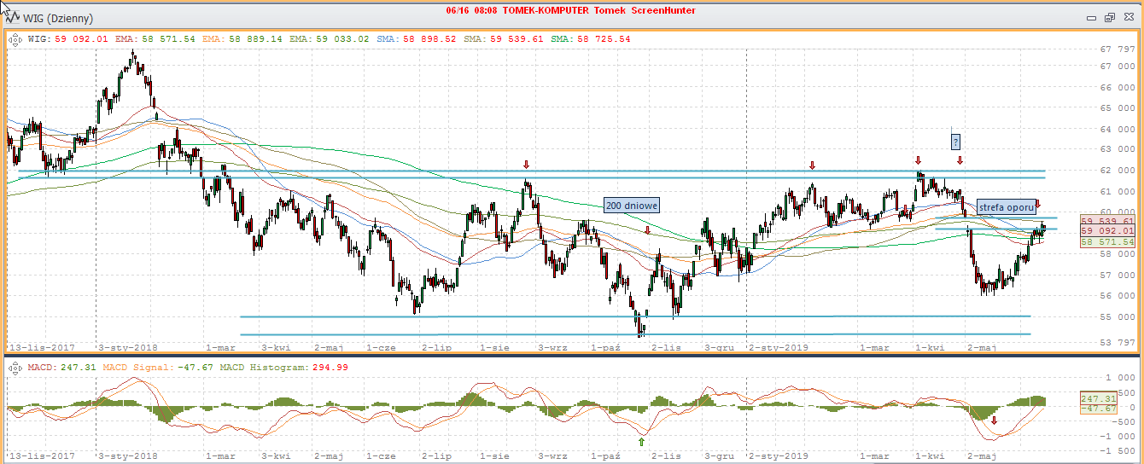This screenshot has width=1144, height=464.
Task: Click the move handle on the WIG price panel
Action: coord(15,38)
